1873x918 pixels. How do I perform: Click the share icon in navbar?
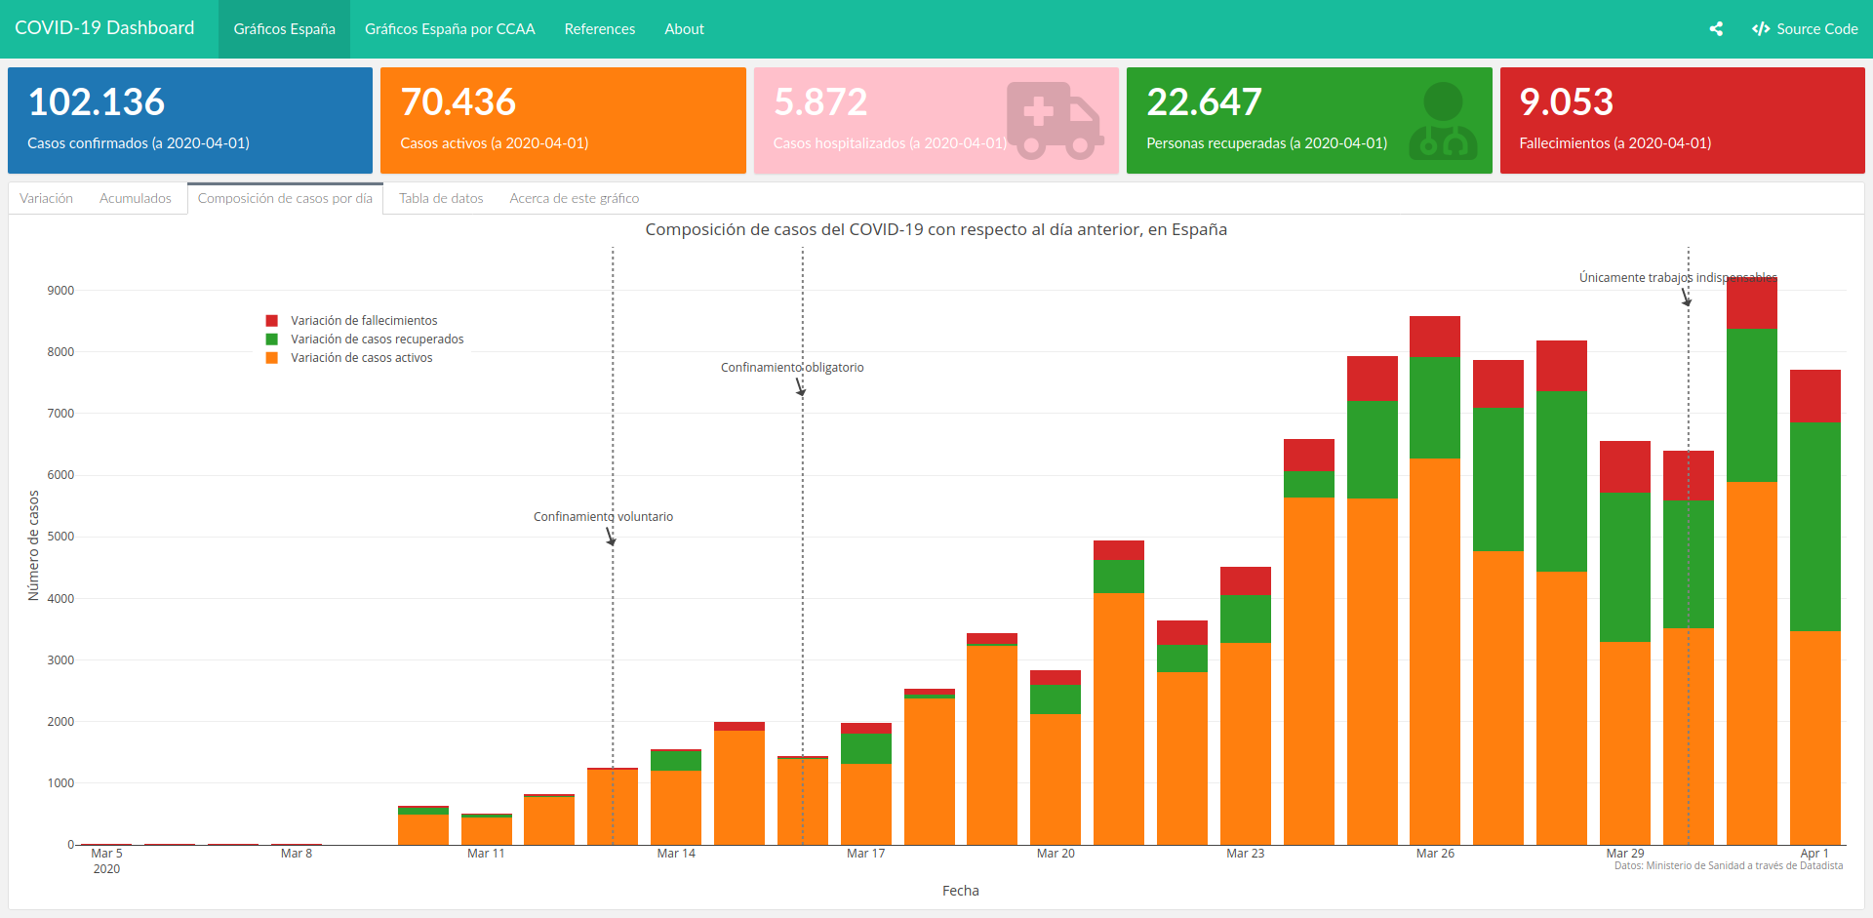[x=1716, y=29]
